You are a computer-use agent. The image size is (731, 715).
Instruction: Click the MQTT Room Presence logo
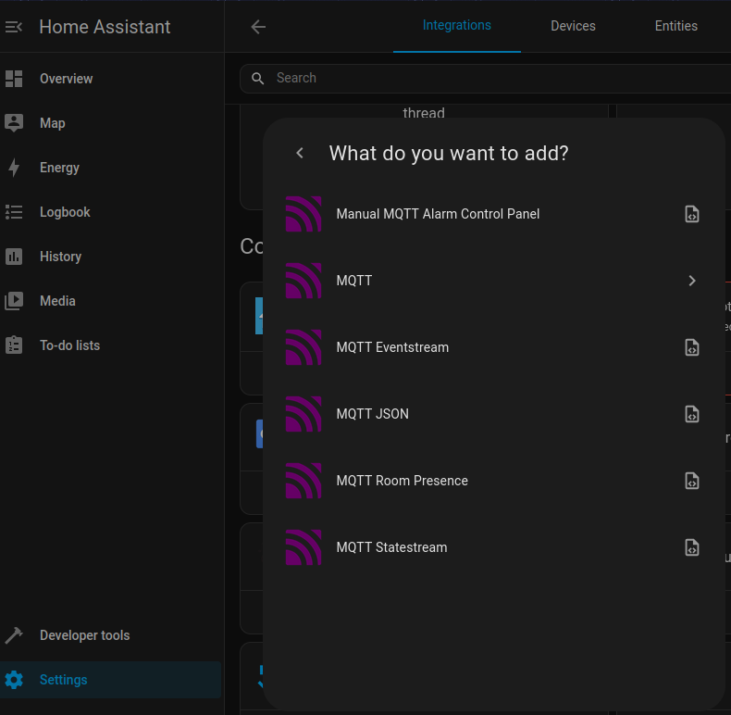tap(304, 482)
